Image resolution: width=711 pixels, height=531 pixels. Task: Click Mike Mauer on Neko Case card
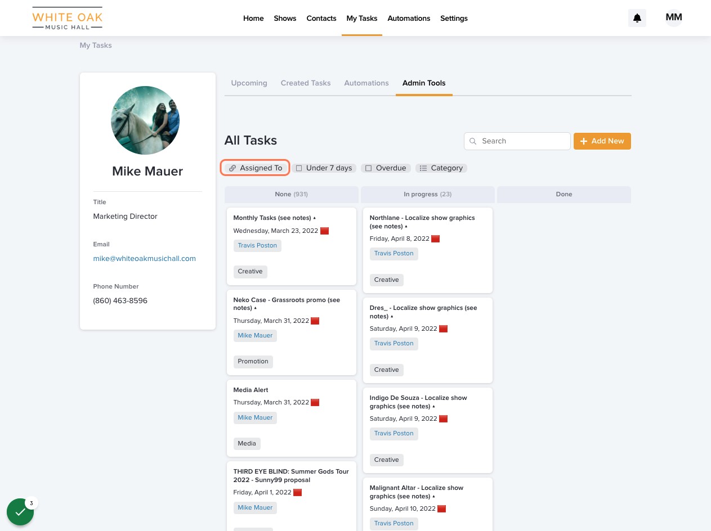(255, 335)
